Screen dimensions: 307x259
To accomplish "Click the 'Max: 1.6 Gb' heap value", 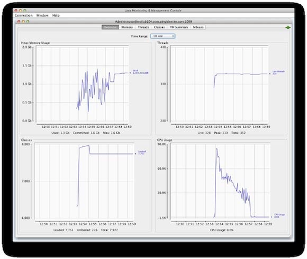I will tap(111, 133).
